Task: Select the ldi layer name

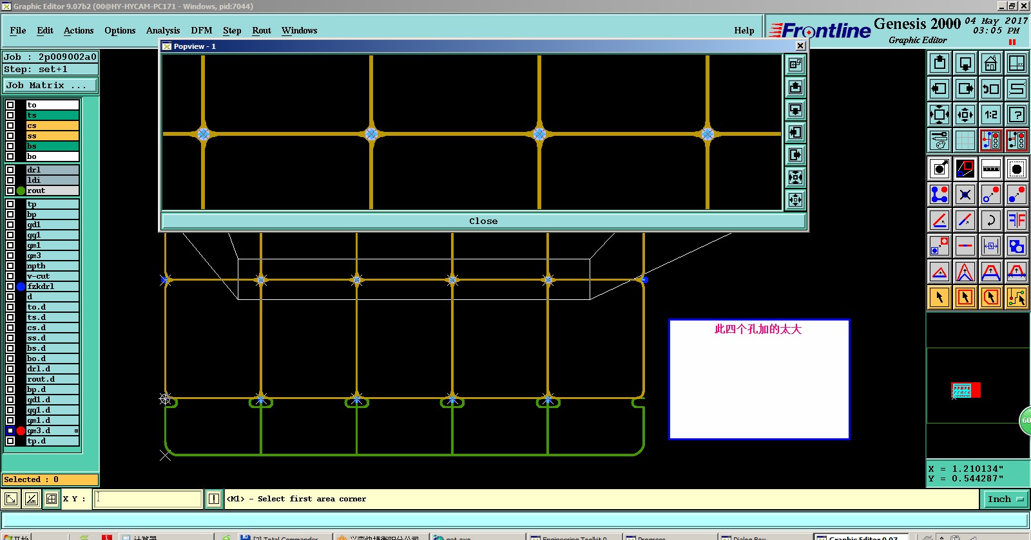Action: 52,180
